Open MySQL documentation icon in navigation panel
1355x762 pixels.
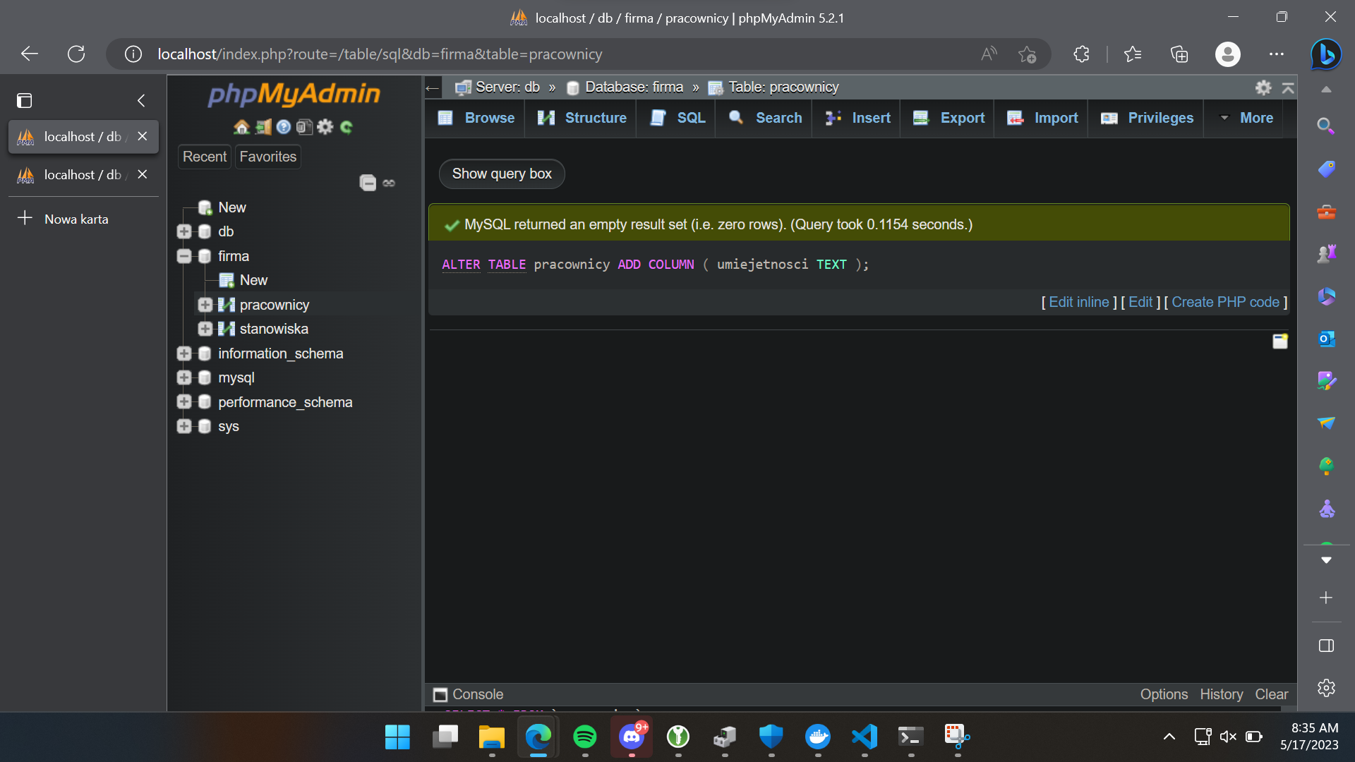pos(304,127)
